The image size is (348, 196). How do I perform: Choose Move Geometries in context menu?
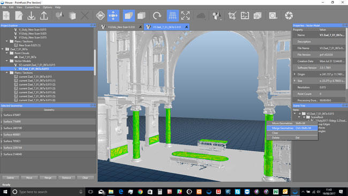292,123
